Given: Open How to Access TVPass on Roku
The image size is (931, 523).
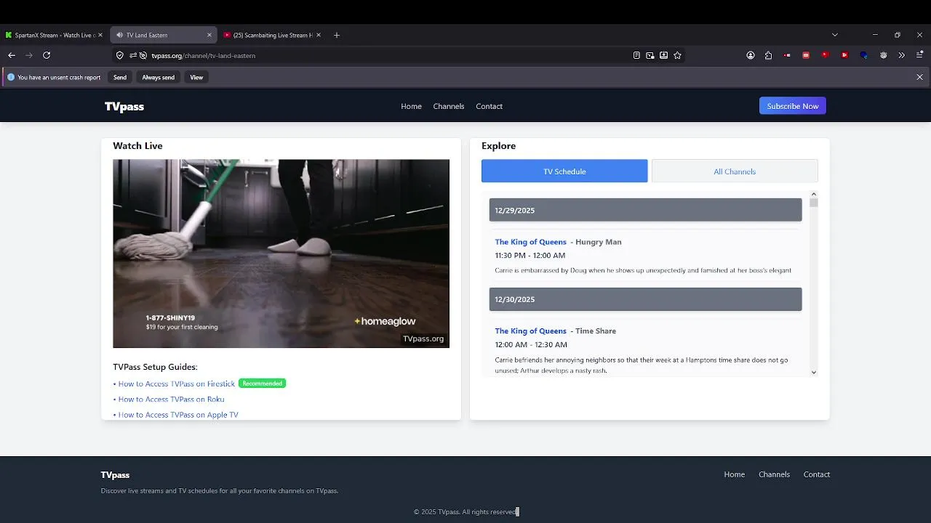Looking at the screenshot, I should click(171, 399).
